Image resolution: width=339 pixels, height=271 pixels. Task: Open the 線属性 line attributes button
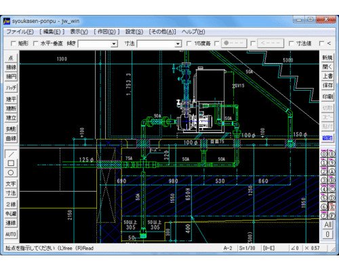coord(327,138)
